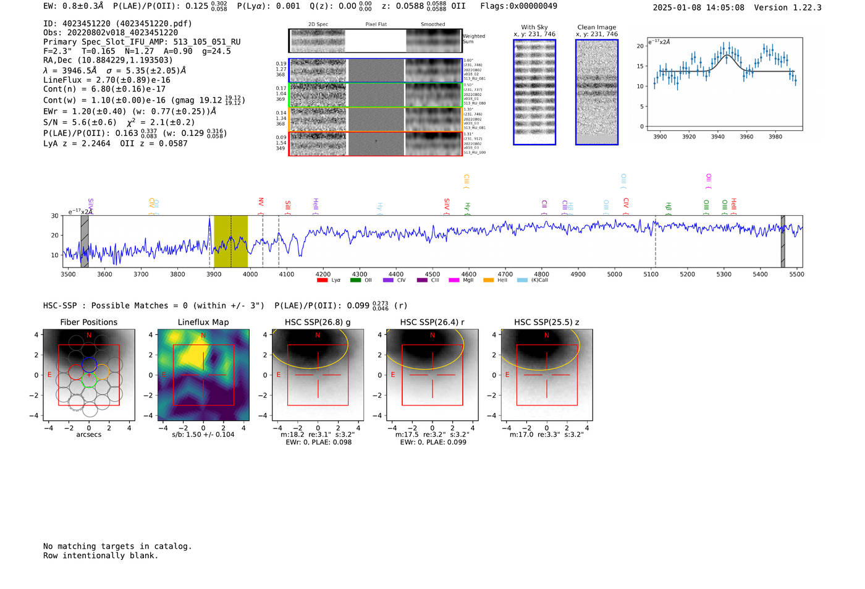865x589 pixels.
Task: Open the With Sky image cutout
Action: [x=534, y=92]
